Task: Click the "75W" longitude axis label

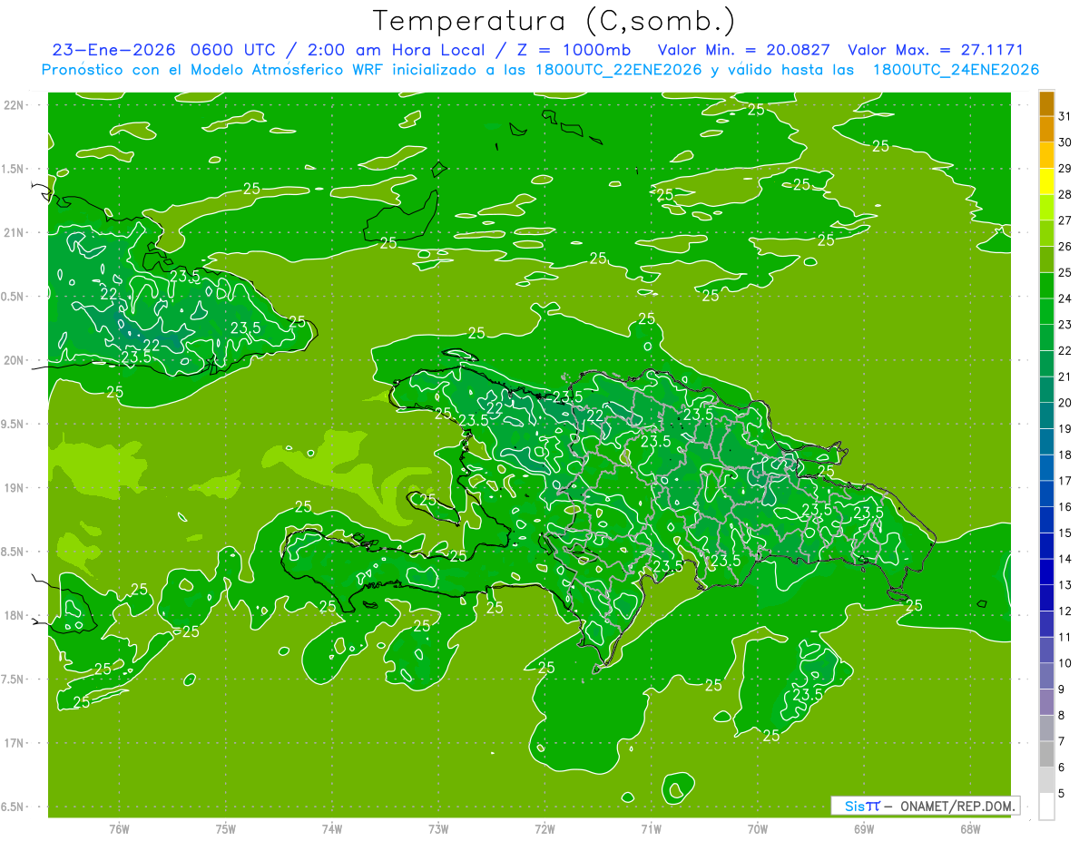Action: pos(226,828)
